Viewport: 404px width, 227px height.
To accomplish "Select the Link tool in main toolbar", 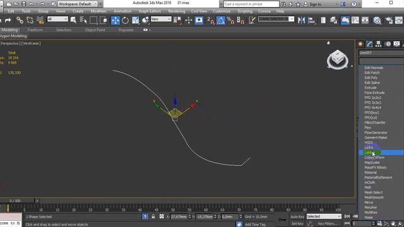I will point(20,20).
